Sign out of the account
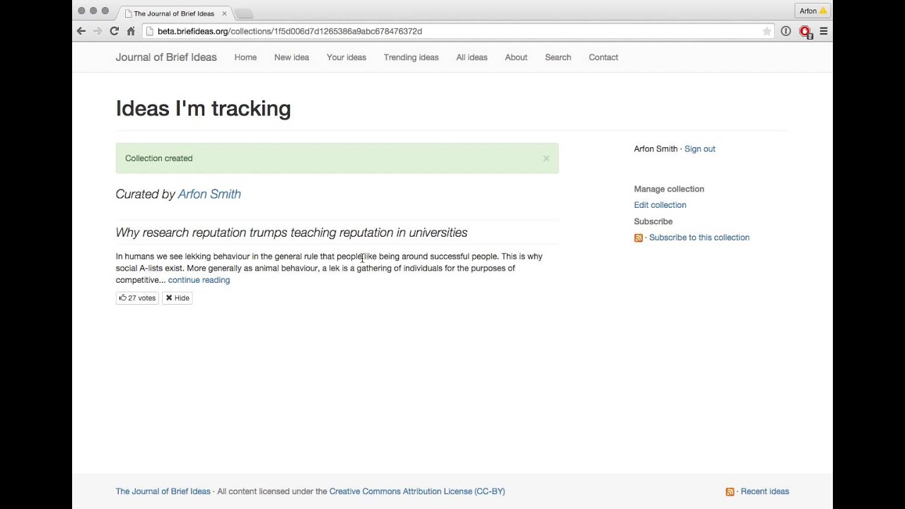The width and height of the screenshot is (905, 509). click(x=699, y=148)
